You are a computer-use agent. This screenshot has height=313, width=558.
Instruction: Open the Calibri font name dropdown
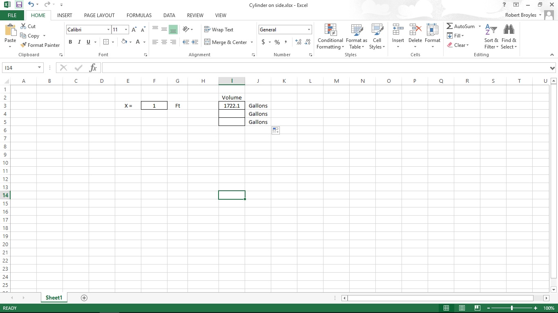click(108, 30)
